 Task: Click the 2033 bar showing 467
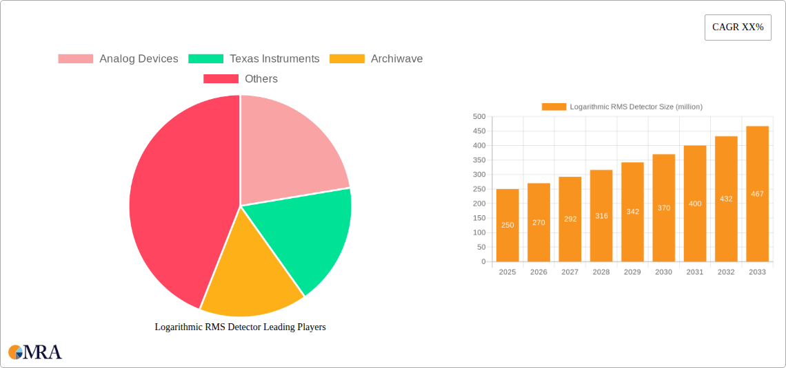click(x=758, y=194)
